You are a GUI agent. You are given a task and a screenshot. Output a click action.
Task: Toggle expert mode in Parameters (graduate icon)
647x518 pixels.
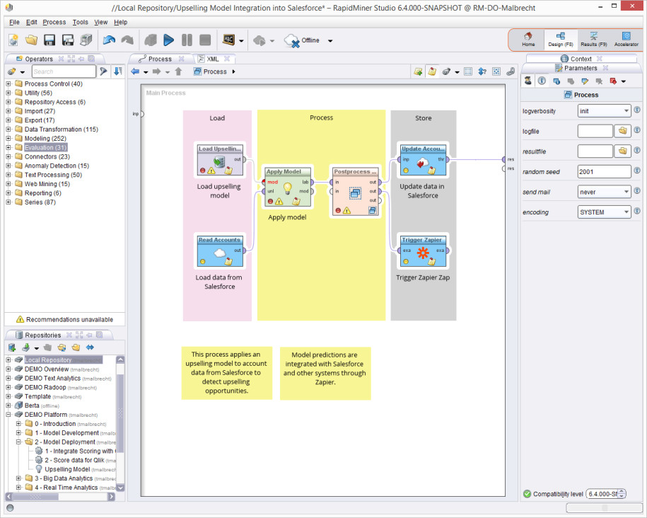point(527,81)
